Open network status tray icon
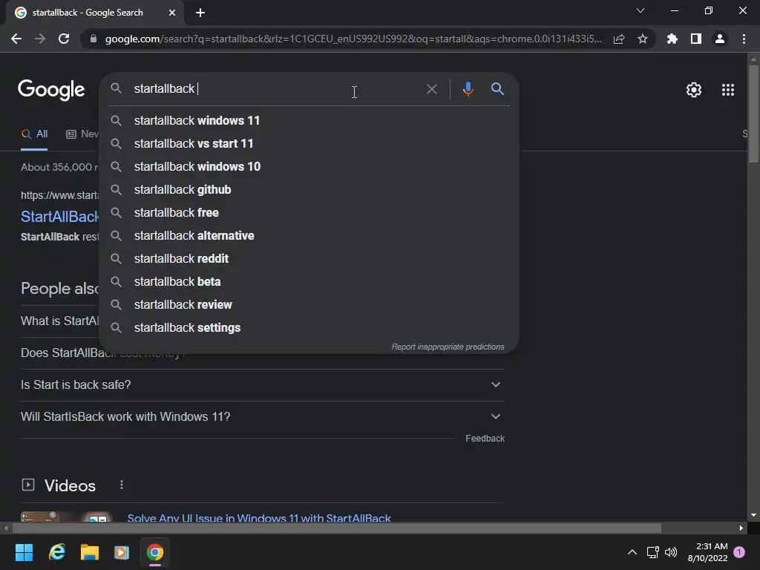The image size is (760, 570). coord(652,552)
